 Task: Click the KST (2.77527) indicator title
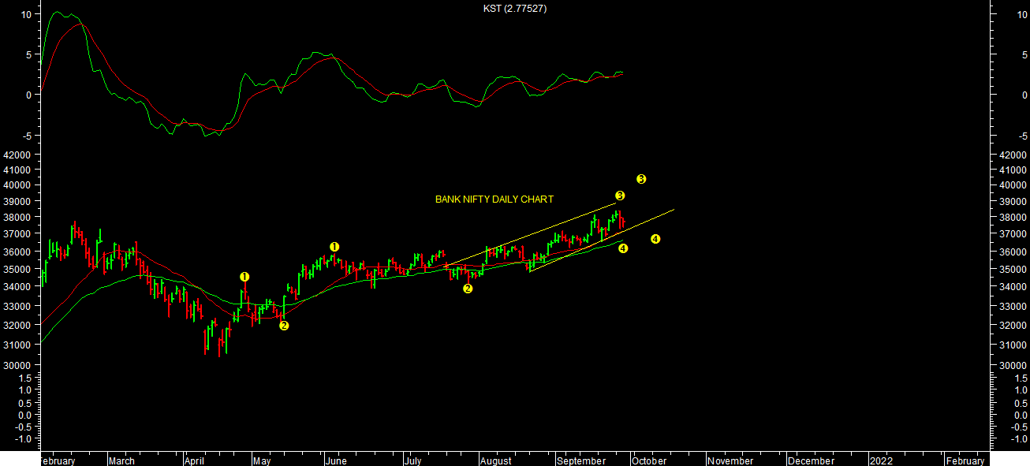[515, 9]
